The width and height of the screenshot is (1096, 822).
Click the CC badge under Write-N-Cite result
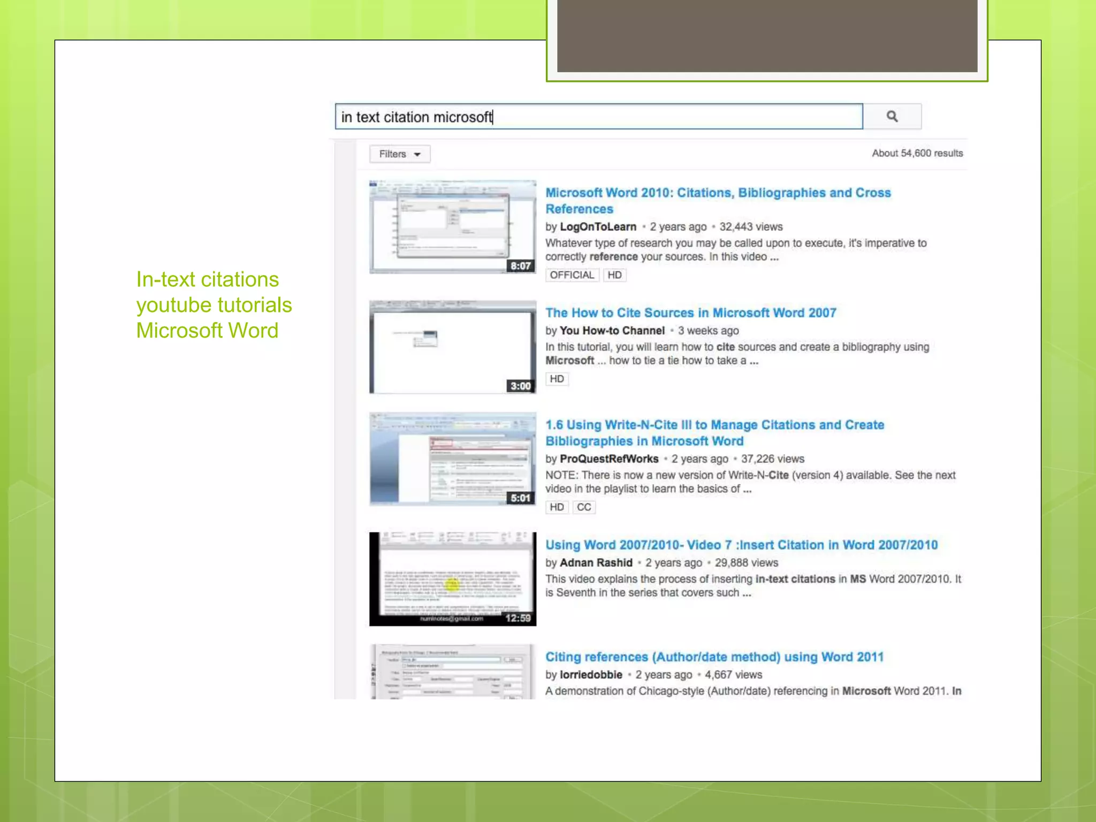coord(584,507)
